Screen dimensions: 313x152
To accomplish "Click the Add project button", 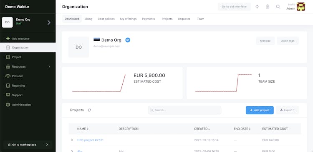I will [260, 110].
